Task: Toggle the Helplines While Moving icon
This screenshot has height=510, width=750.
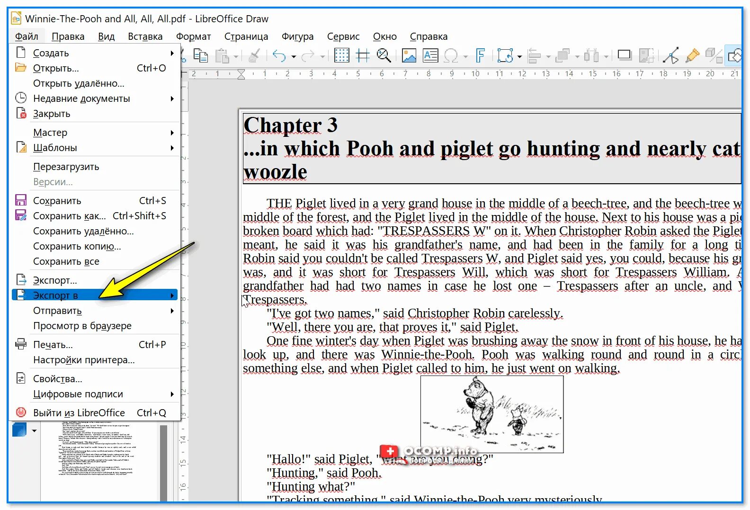Action: [363, 56]
